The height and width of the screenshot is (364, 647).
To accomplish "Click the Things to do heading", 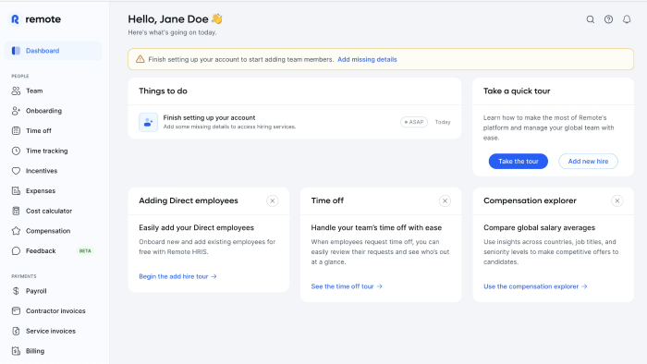I will [x=163, y=91].
